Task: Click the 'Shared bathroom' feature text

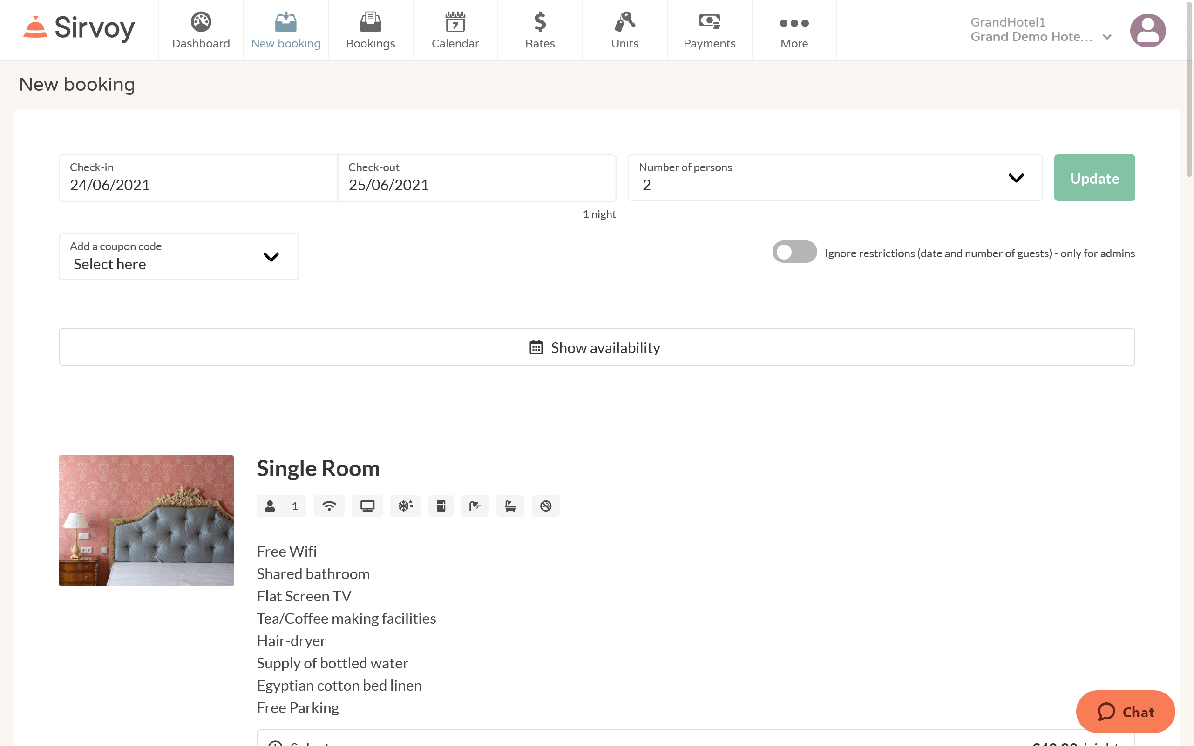Action: (x=313, y=573)
